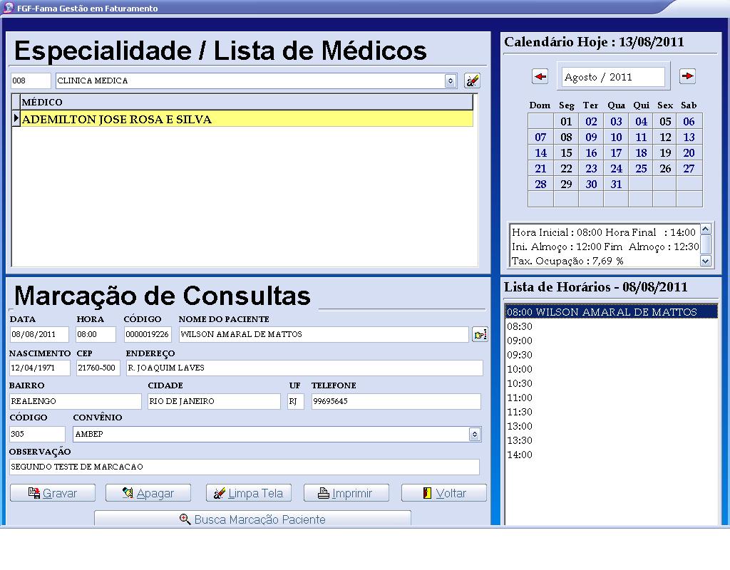The width and height of the screenshot is (730, 570).
Task: Open the CLINICA MEDICA specialty dropdown
Action: click(x=451, y=81)
